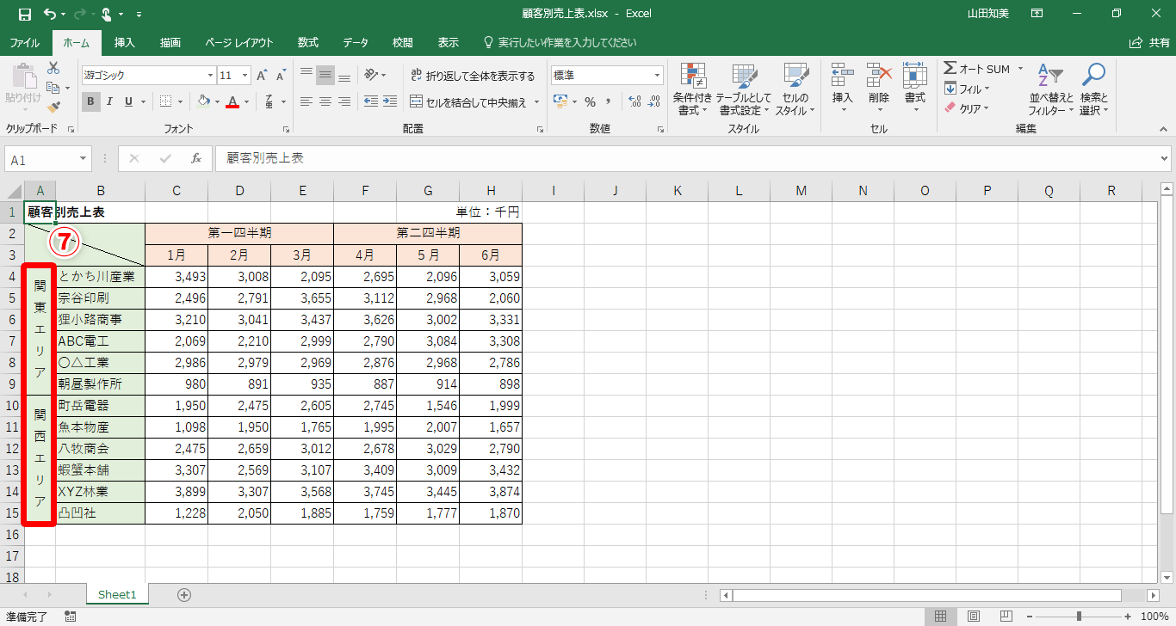Add a new sheet with plus button
This screenshot has width=1176, height=626.
click(x=184, y=594)
